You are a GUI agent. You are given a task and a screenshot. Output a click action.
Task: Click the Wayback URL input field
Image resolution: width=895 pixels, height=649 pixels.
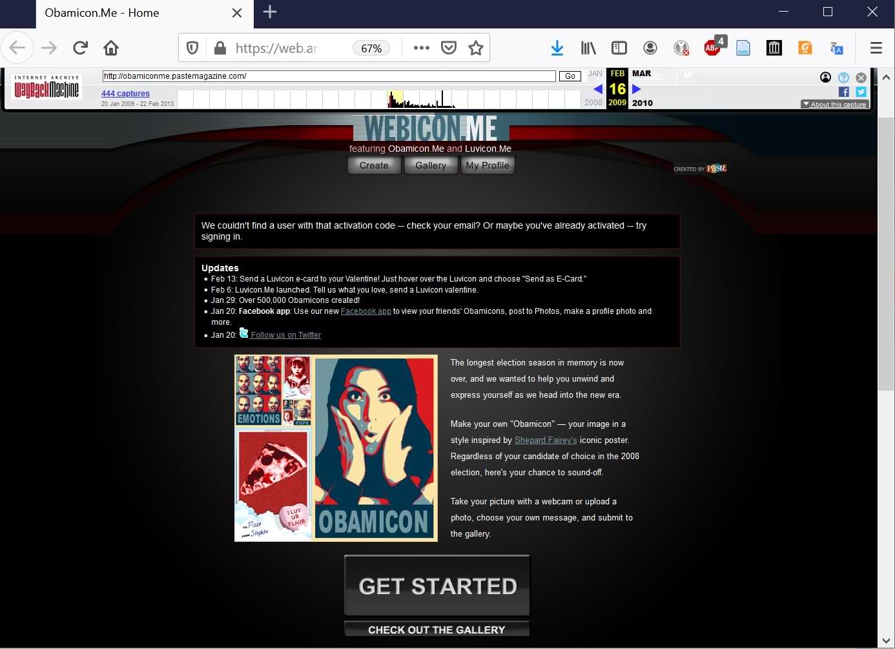pyautogui.click(x=329, y=76)
